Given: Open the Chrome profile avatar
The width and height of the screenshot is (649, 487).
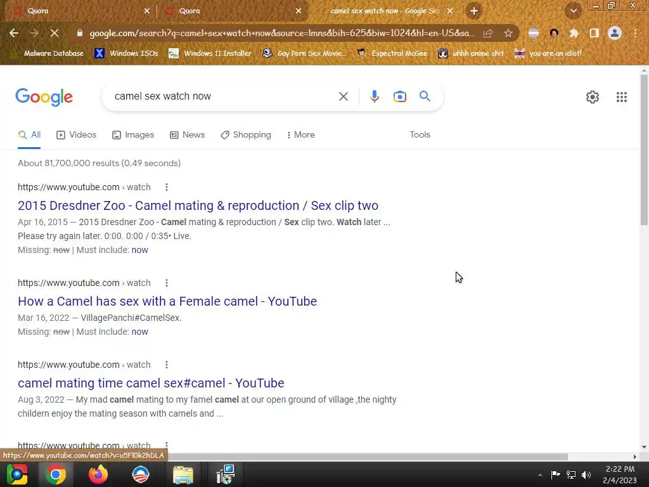Looking at the screenshot, I should pyautogui.click(x=615, y=33).
